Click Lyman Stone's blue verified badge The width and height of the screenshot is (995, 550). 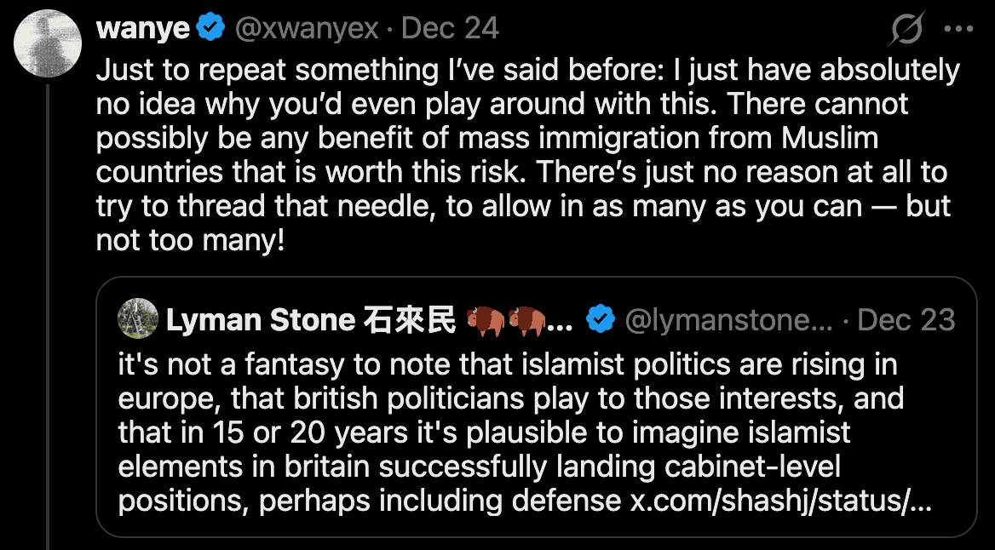coord(601,320)
